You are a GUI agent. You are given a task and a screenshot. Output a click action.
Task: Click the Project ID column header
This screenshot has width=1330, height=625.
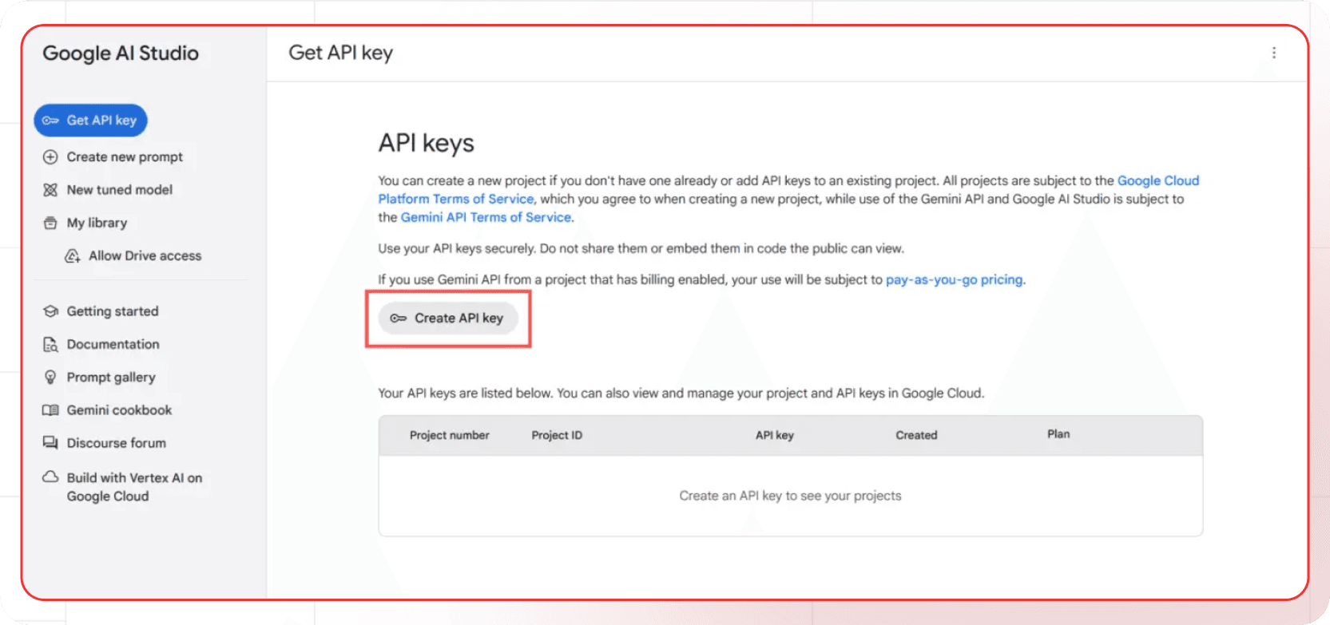point(557,435)
